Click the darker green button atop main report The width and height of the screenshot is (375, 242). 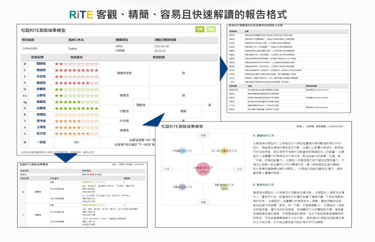tap(200, 29)
